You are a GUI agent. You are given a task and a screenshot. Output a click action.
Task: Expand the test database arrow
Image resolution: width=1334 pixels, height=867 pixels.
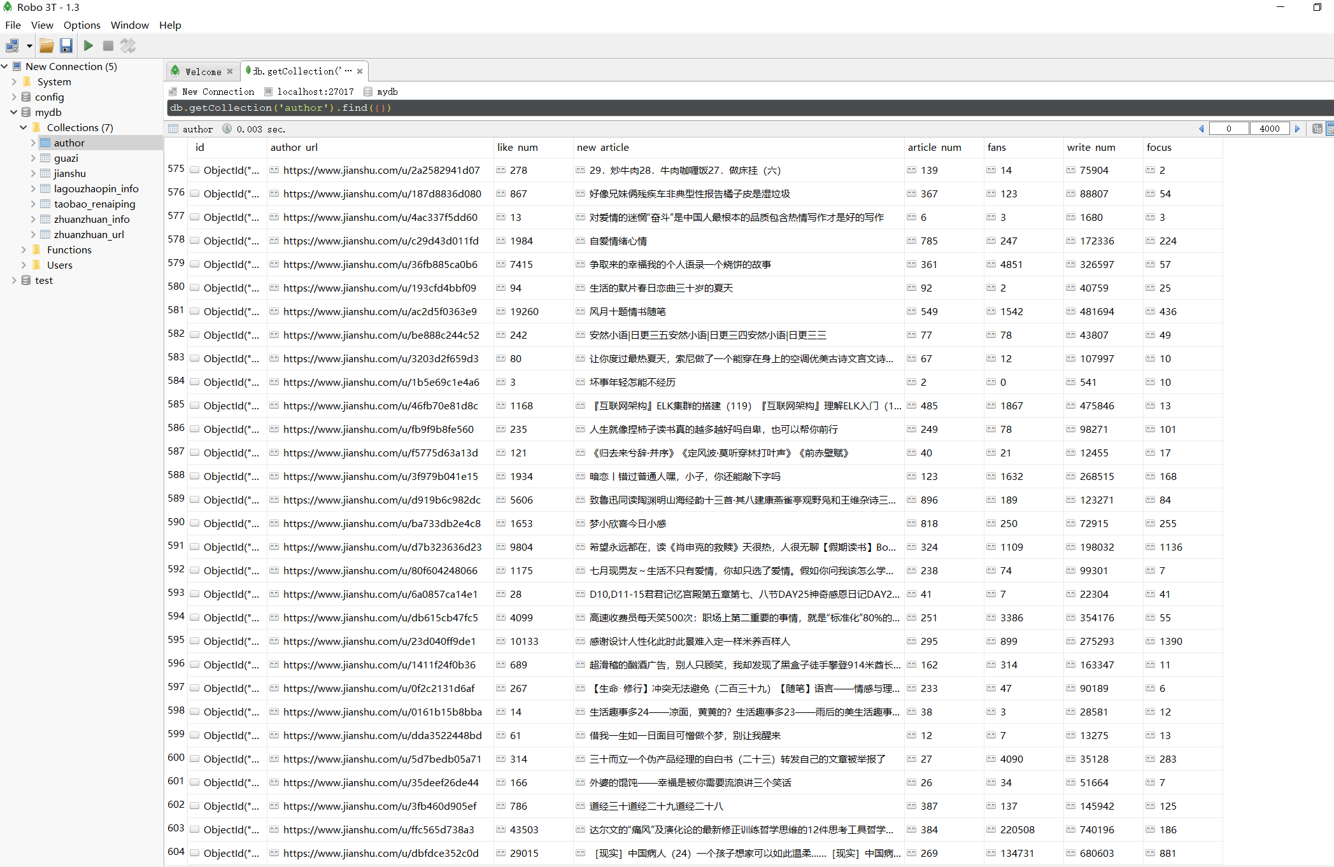[14, 280]
